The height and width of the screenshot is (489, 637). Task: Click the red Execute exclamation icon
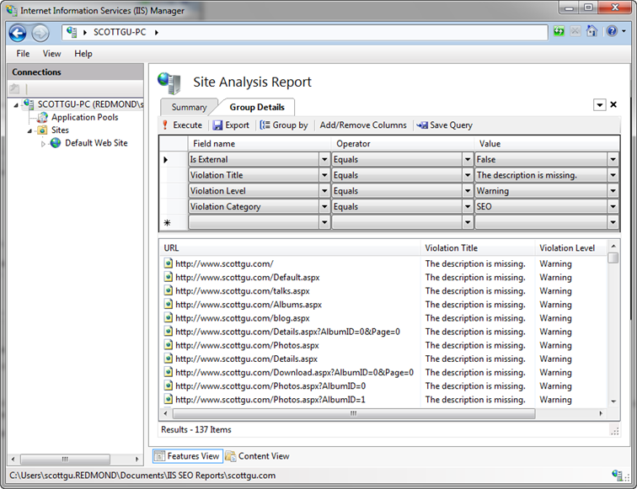pos(165,125)
